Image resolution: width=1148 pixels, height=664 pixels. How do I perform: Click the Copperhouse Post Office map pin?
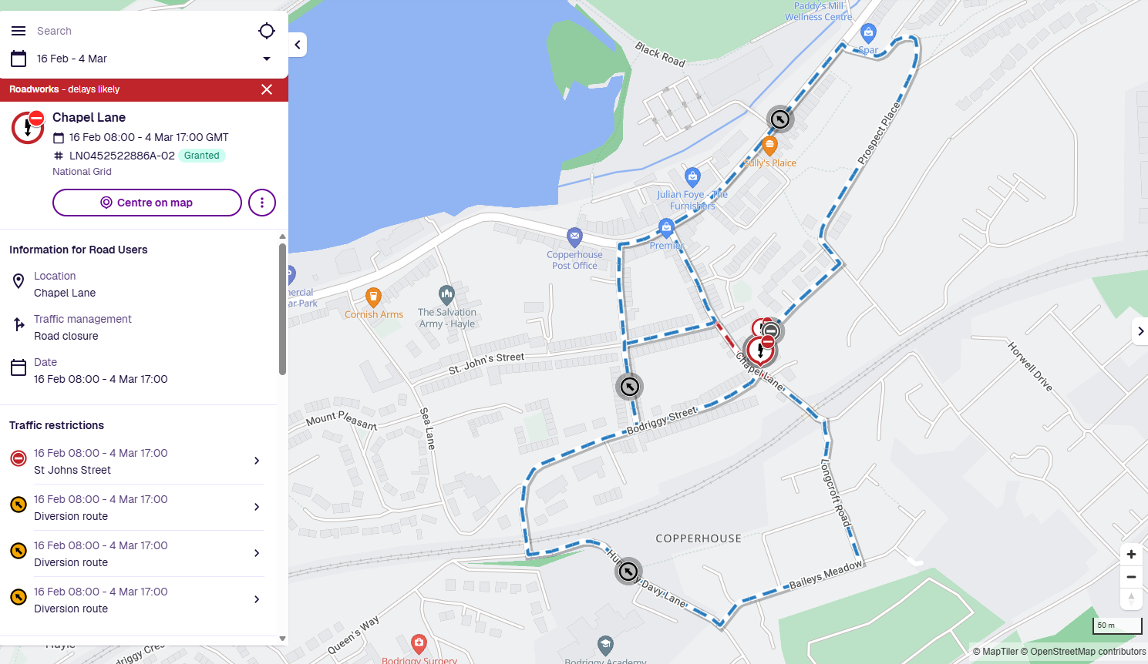tap(574, 236)
